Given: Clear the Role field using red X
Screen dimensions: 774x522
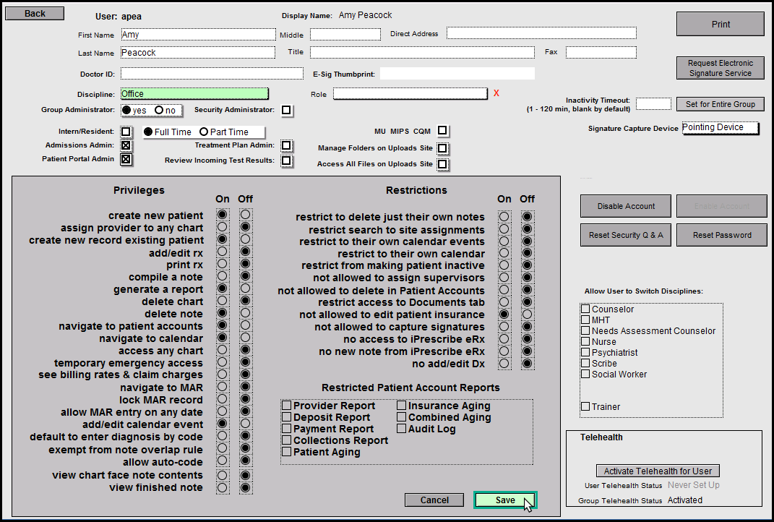Looking at the screenshot, I should (496, 93).
